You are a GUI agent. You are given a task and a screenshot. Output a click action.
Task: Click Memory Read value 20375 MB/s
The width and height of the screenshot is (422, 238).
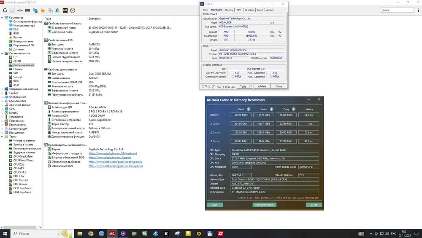[241, 115]
